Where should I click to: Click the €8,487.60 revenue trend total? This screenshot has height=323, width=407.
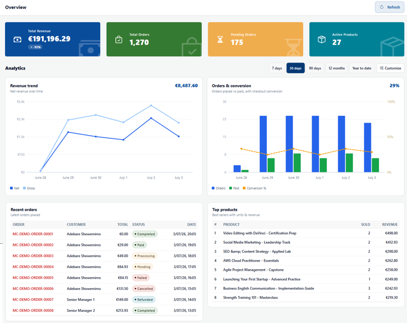coord(186,86)
